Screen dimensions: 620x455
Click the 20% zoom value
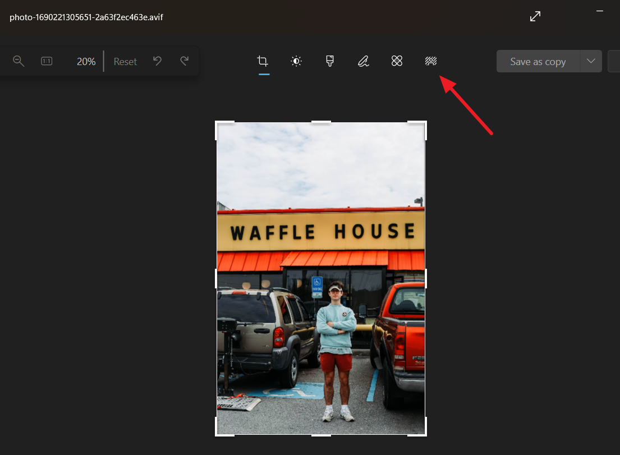click(86, 62)
